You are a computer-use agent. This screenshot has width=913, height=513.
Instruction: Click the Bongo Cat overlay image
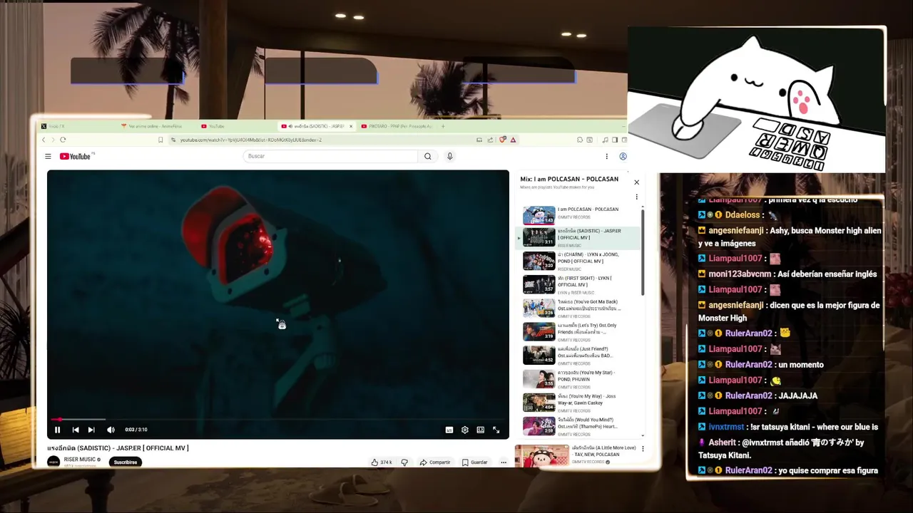tap(757, 100)
